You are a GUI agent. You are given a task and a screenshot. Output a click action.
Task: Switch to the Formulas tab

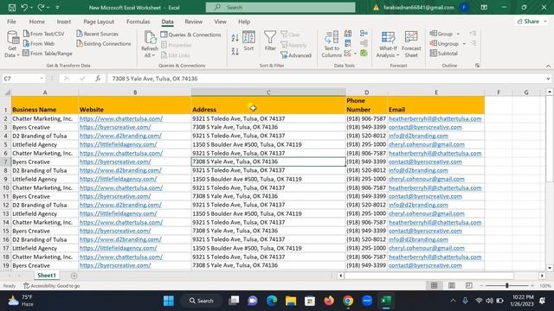138,22
